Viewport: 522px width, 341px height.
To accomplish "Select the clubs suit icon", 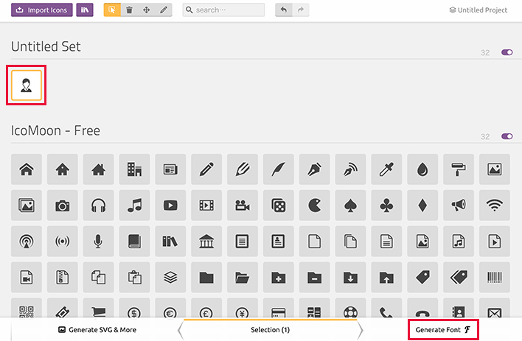I will [386, 205].
